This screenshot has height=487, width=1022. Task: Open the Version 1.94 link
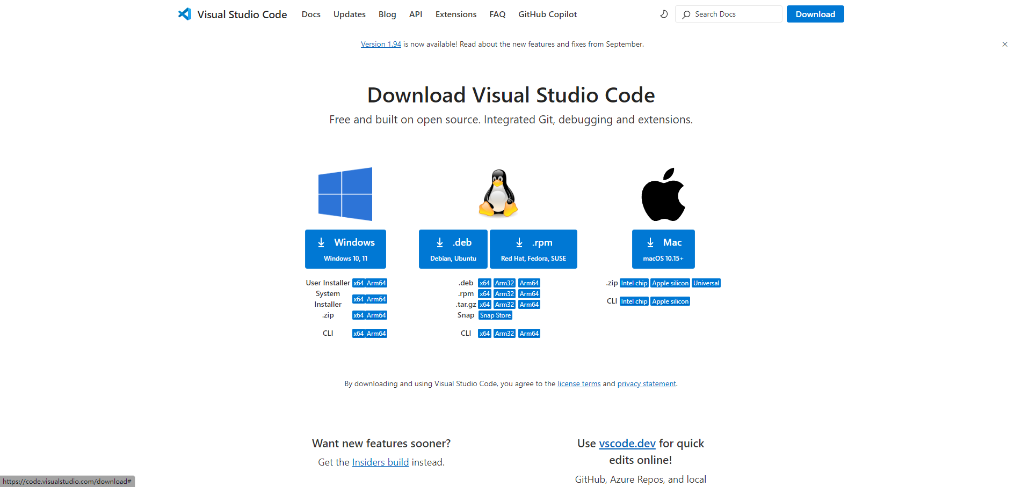click(381, 45)
